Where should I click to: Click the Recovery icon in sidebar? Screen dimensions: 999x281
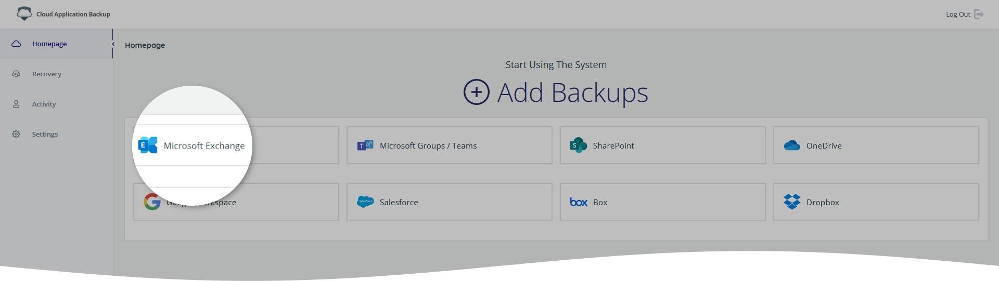(x=16, y=74)
